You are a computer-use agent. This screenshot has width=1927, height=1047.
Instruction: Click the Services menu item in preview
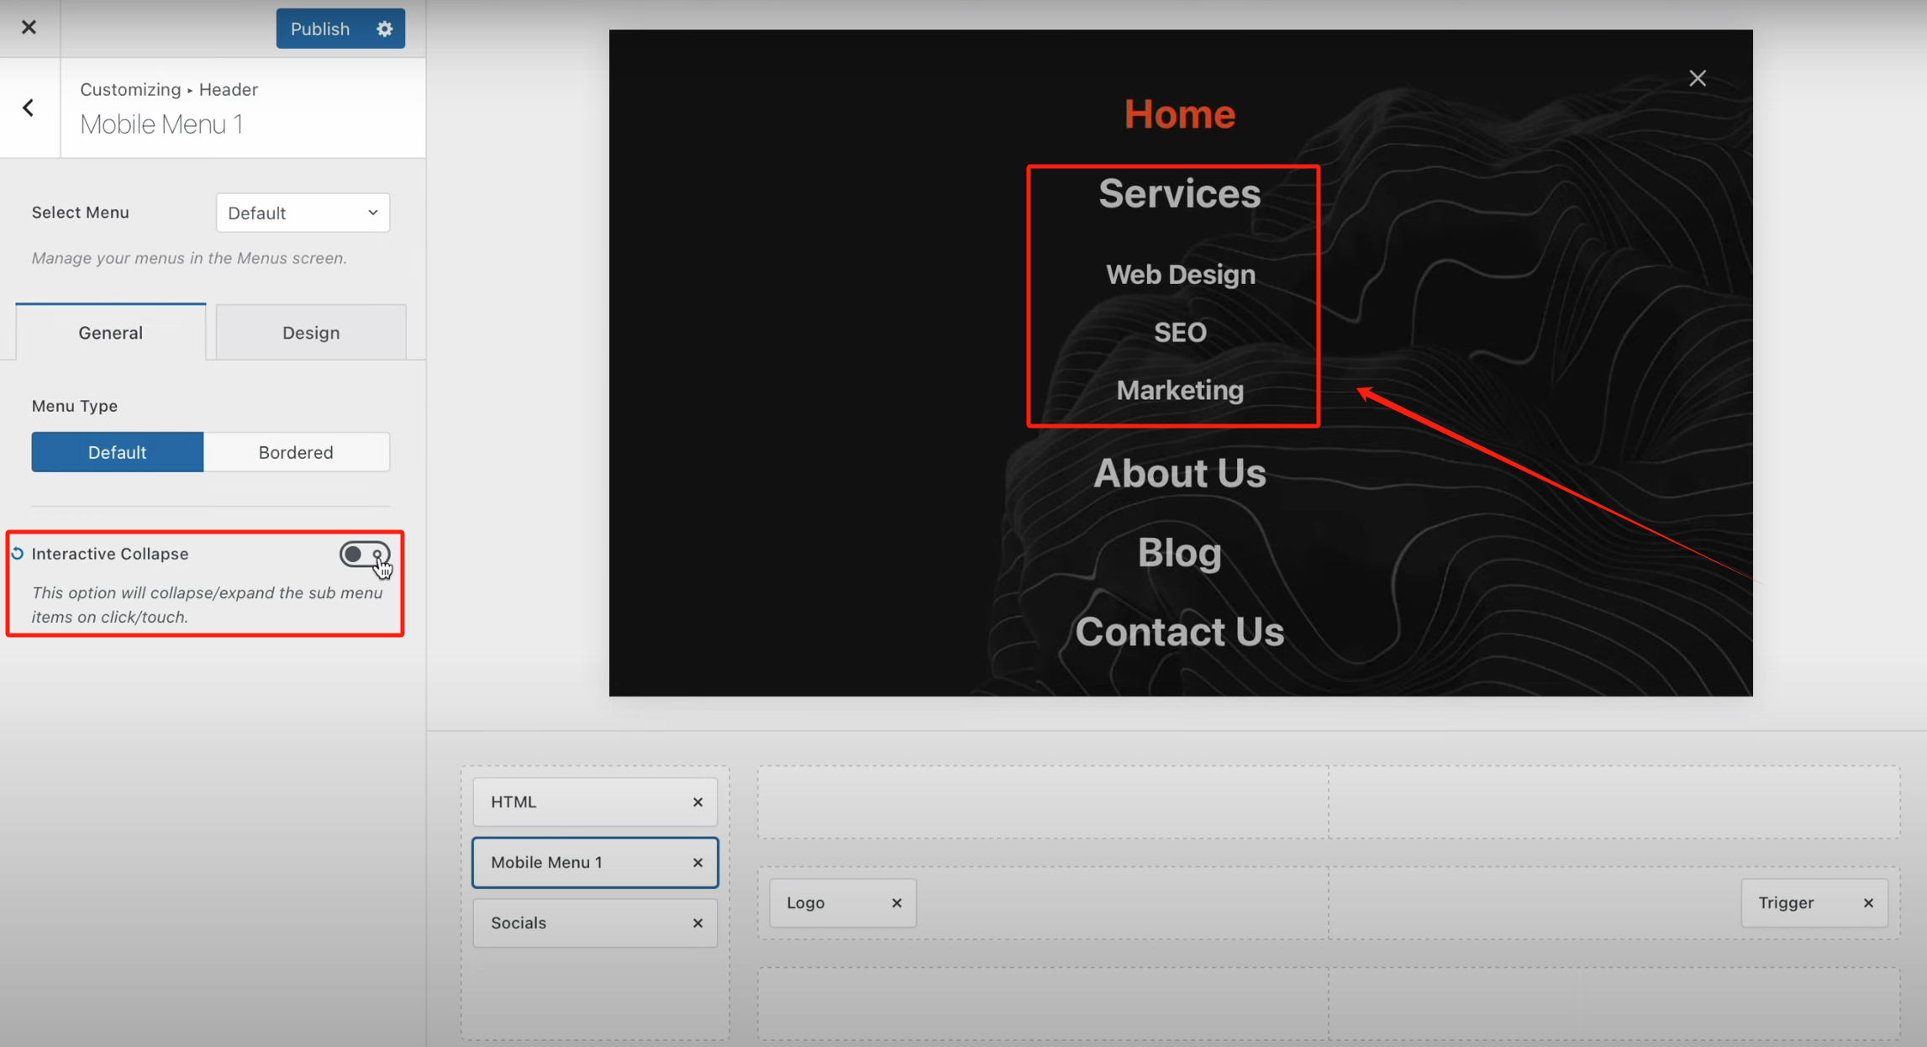[1179, 194]
